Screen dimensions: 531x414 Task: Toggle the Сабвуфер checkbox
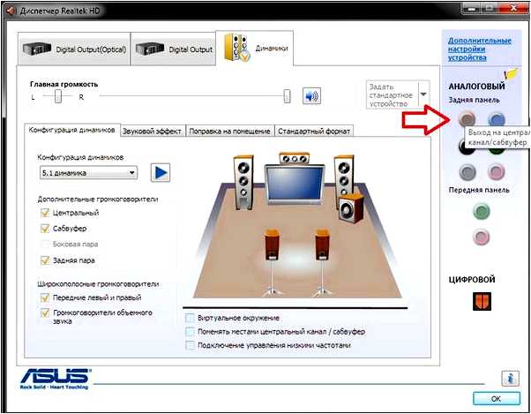[45, 229]
